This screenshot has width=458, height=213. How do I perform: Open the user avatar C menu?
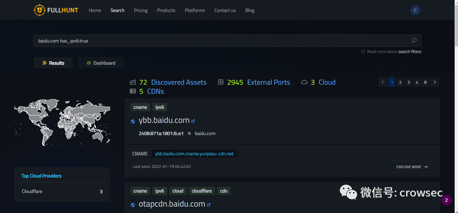pos(415,10)
